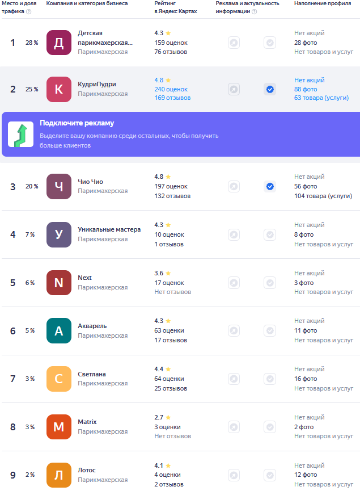Click the help icon next to 'Реклама и актуальность информации'
The height and width of the screenshot is (495, 360).
click(x=255, y=12)
